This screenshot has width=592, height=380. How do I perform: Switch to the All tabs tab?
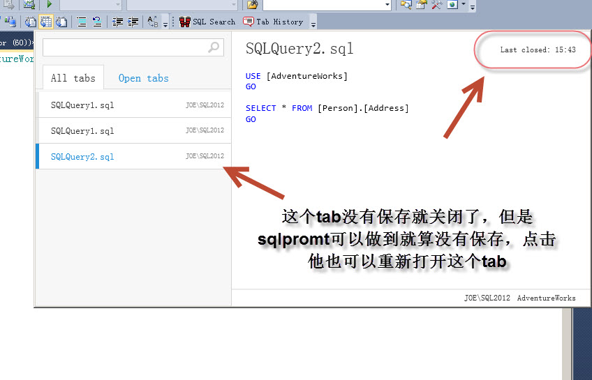click(x=73, y=78)
